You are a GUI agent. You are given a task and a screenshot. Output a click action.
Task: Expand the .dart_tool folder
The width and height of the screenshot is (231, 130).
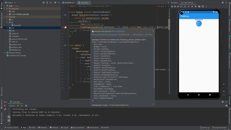7,9
